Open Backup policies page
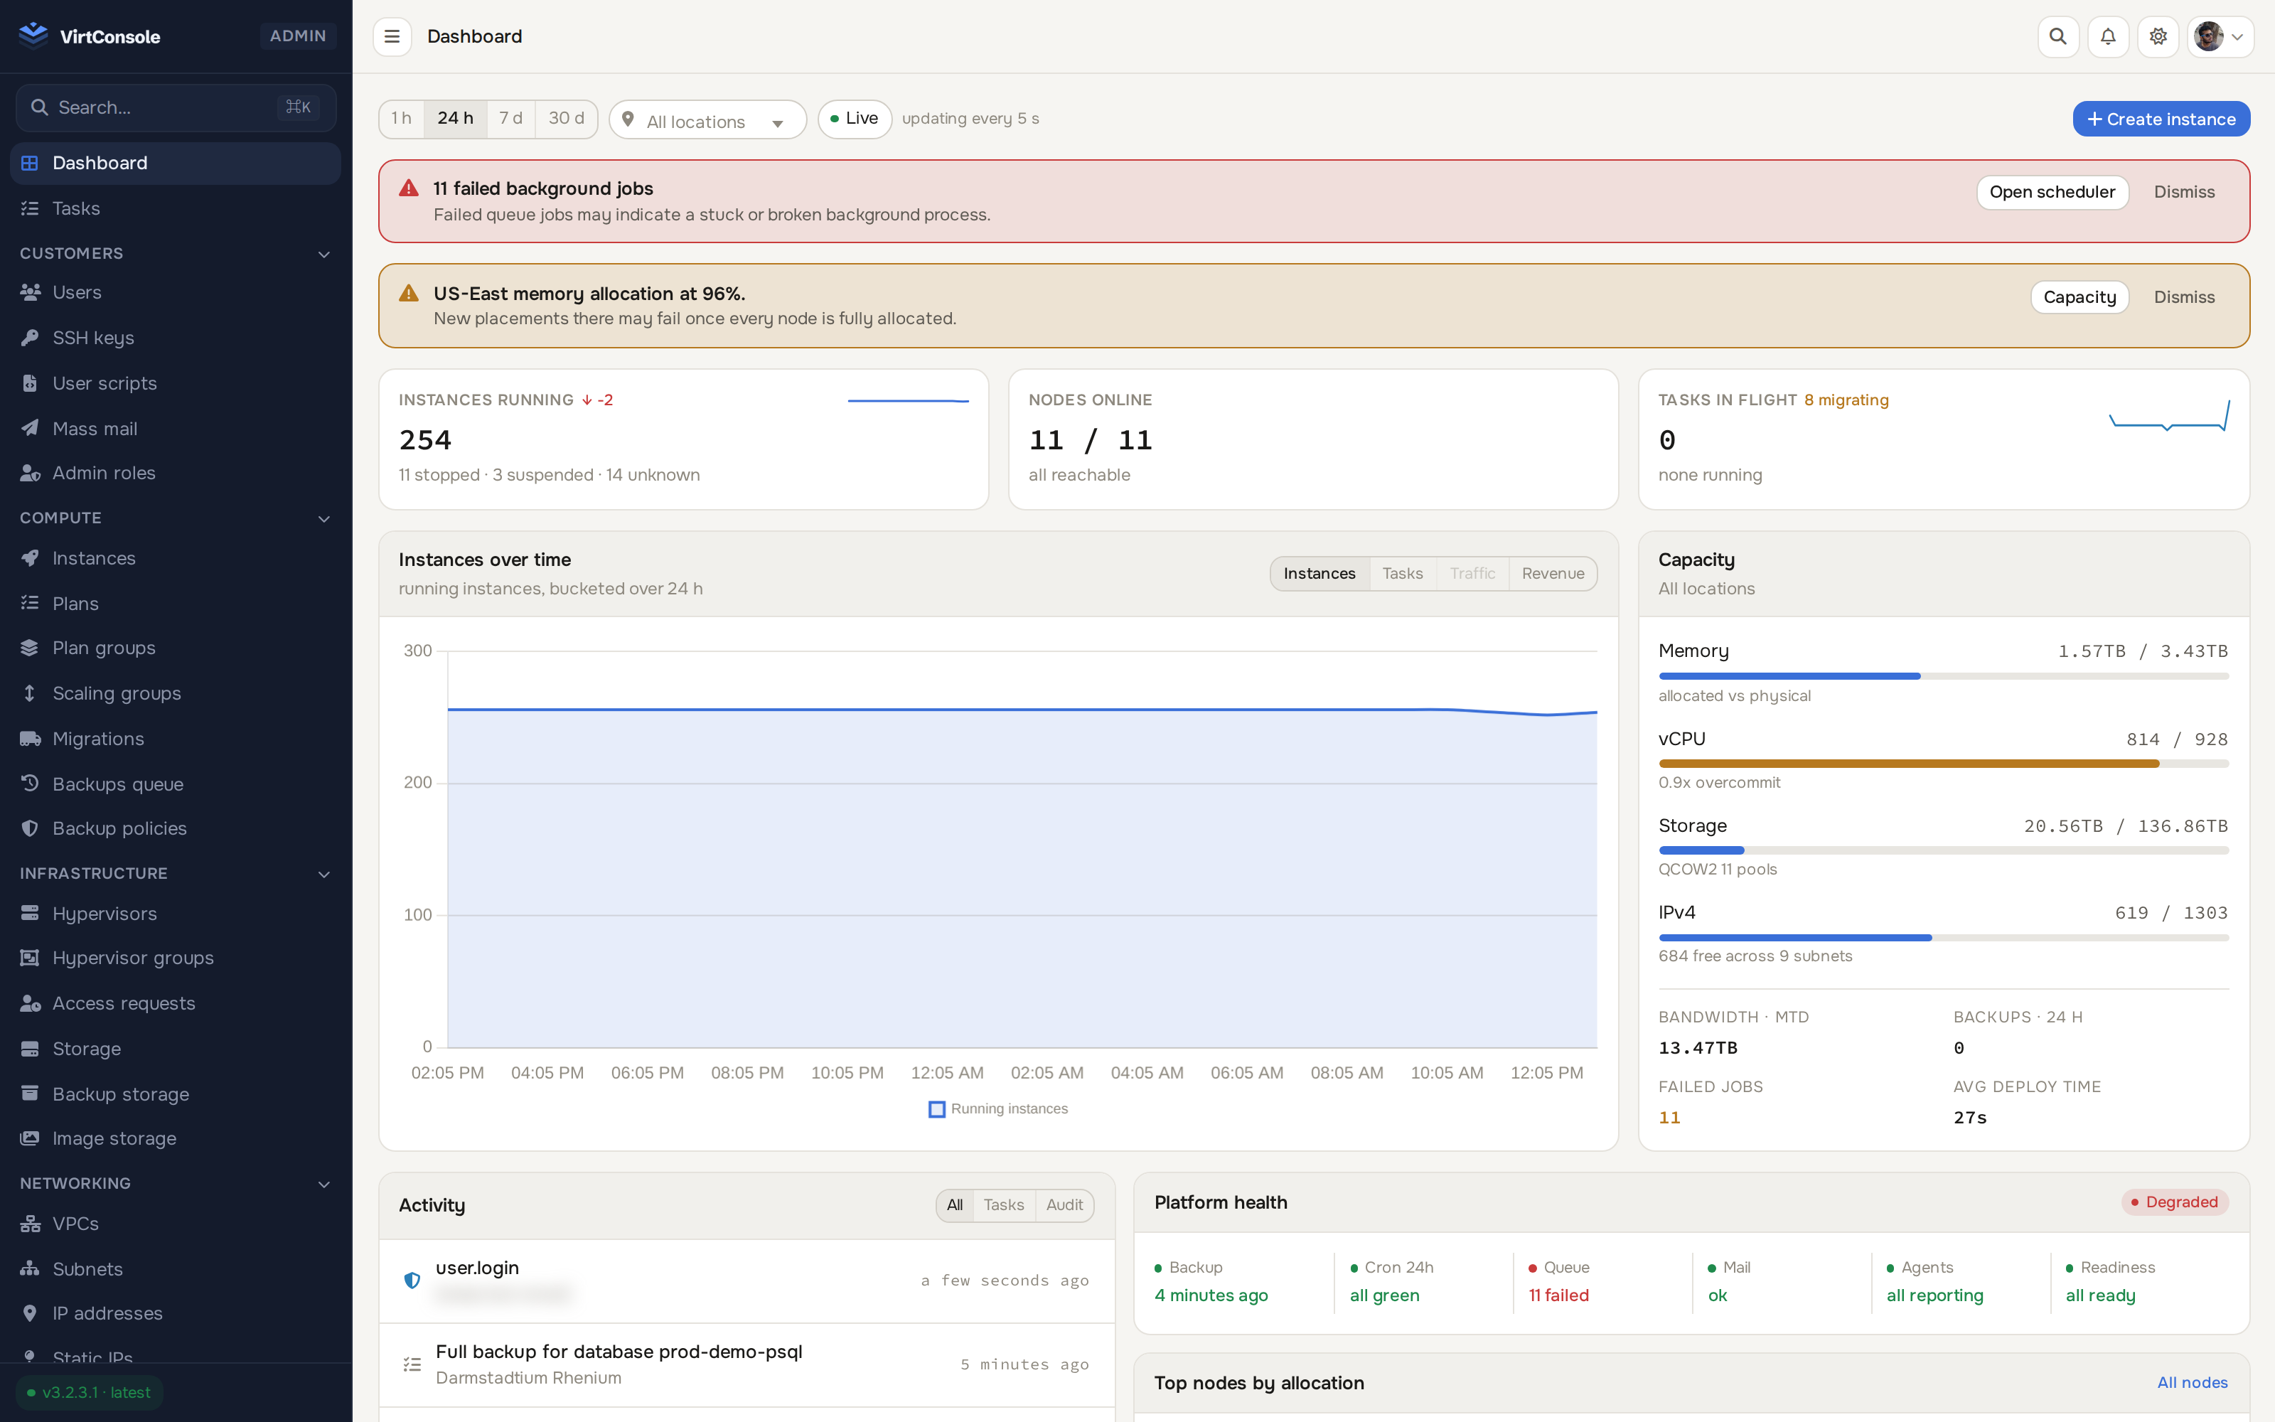Viewport: 2275px width, 1422px height. (175, 828)
